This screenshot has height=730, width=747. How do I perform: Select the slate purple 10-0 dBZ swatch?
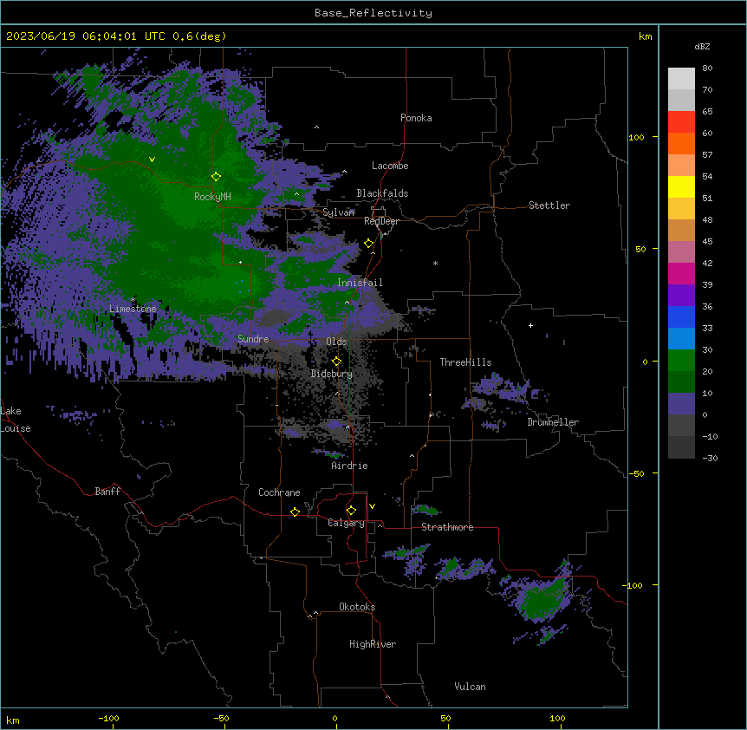click(681, 404)
